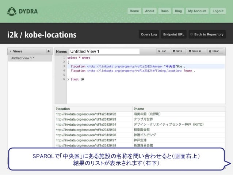
Task: Open the Blog link
Action: coord(178,11)
